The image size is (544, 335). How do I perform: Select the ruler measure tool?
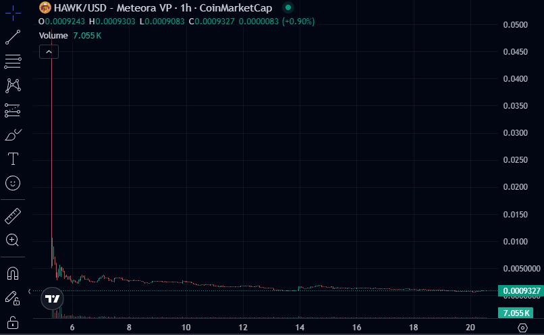[13, 216]
